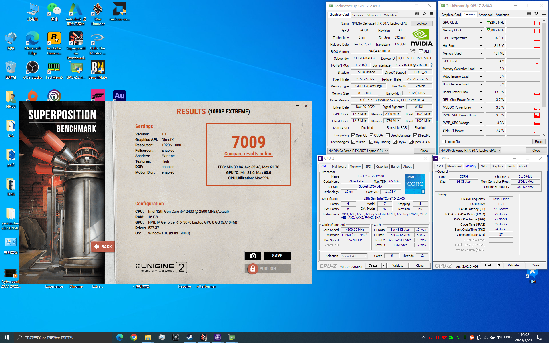This screenshot has height=343, width=549.
Task: Open Validation tab in right GPU-Z window
Action: 502,15
